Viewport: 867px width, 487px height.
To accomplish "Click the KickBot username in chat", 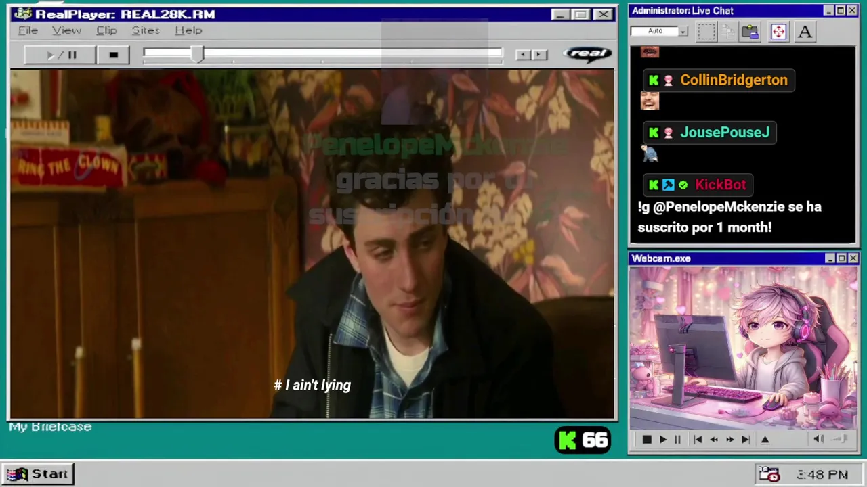I will pyautogui.click(x=721, y=185).
